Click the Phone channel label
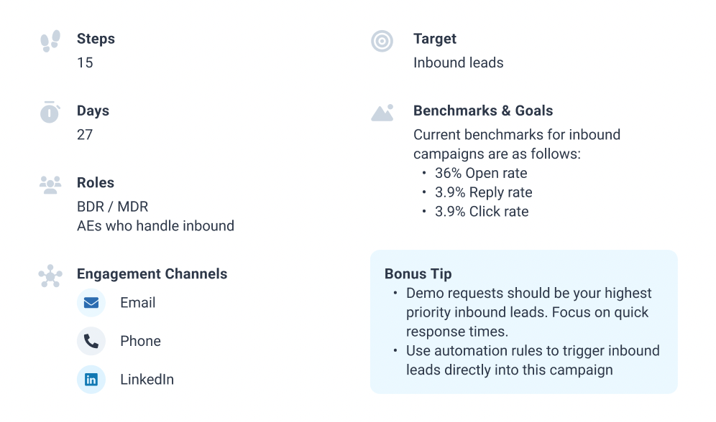Screen dimensions: 716x422 141,341
